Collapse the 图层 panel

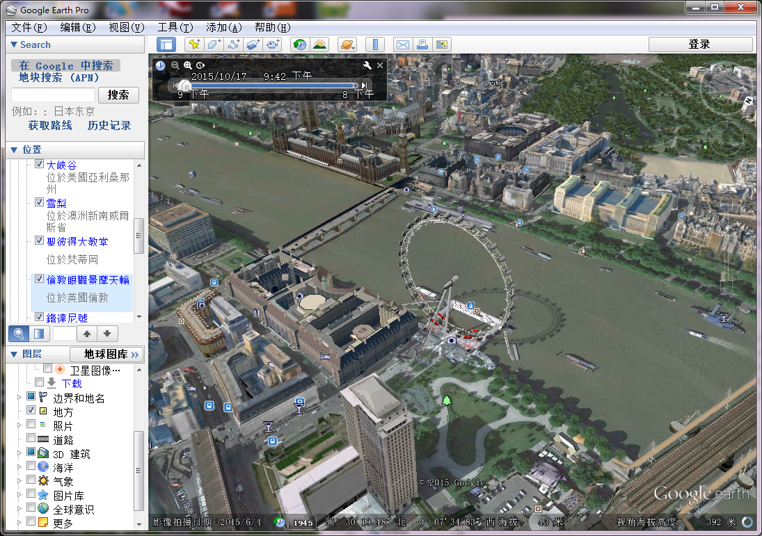14,355
